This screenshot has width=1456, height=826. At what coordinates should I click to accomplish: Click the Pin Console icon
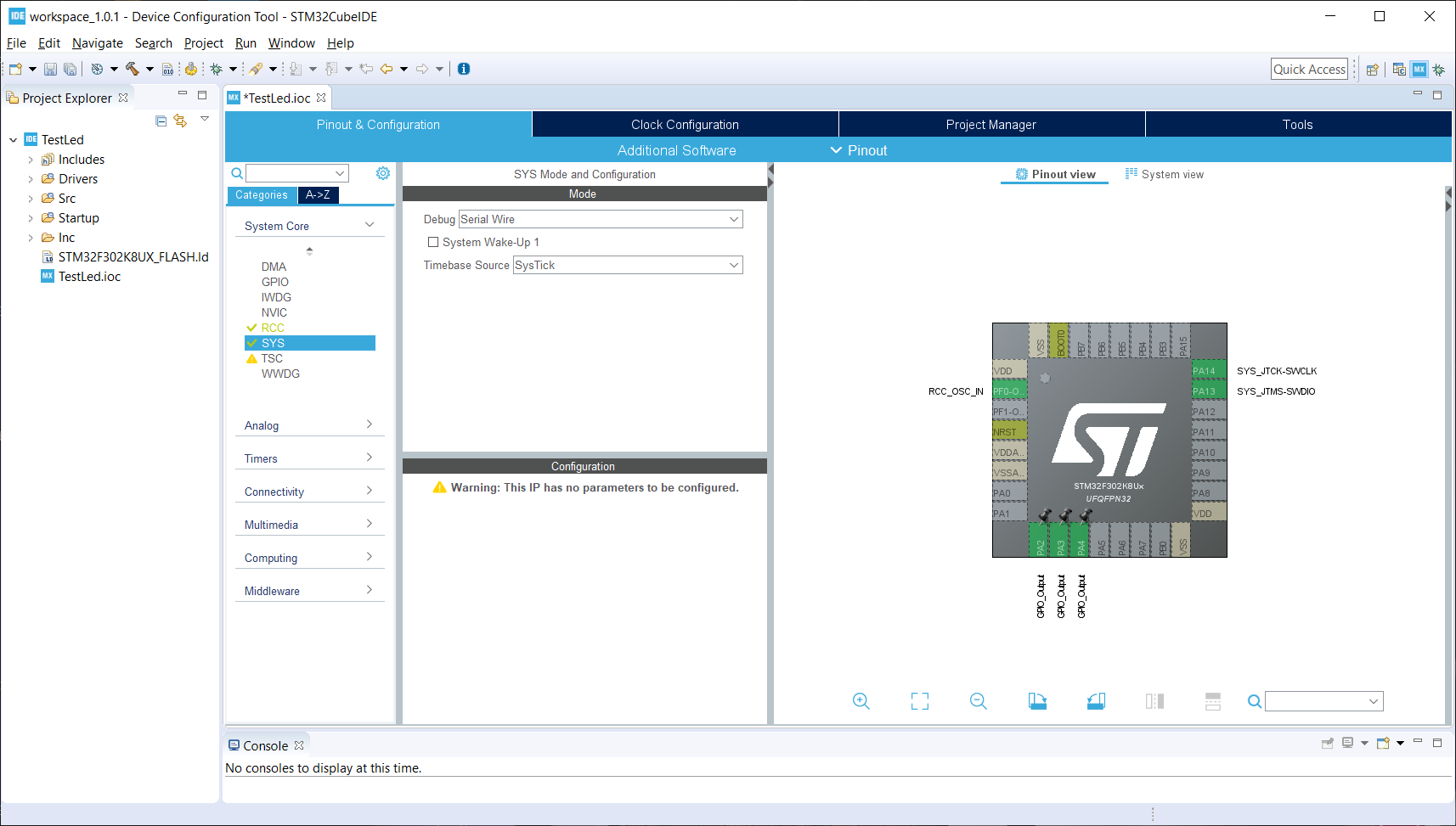click(x=1327, y=743)
